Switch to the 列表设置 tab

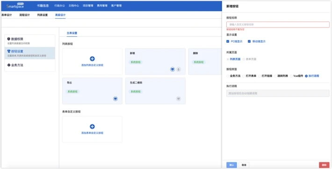tap(43, 15)
